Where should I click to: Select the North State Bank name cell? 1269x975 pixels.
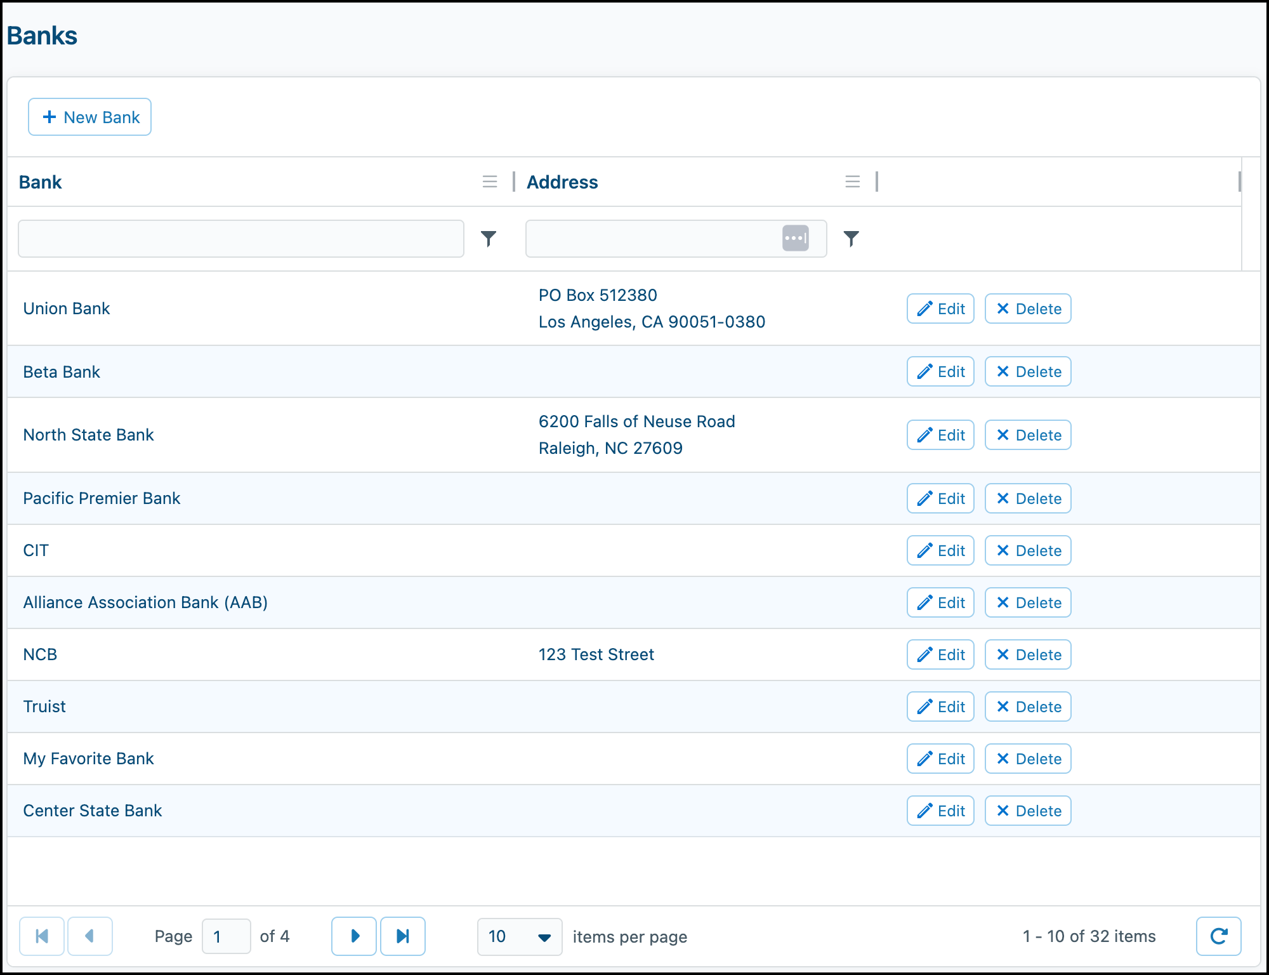(89, 435)
